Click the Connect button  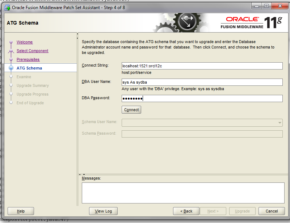coord(131,110)
